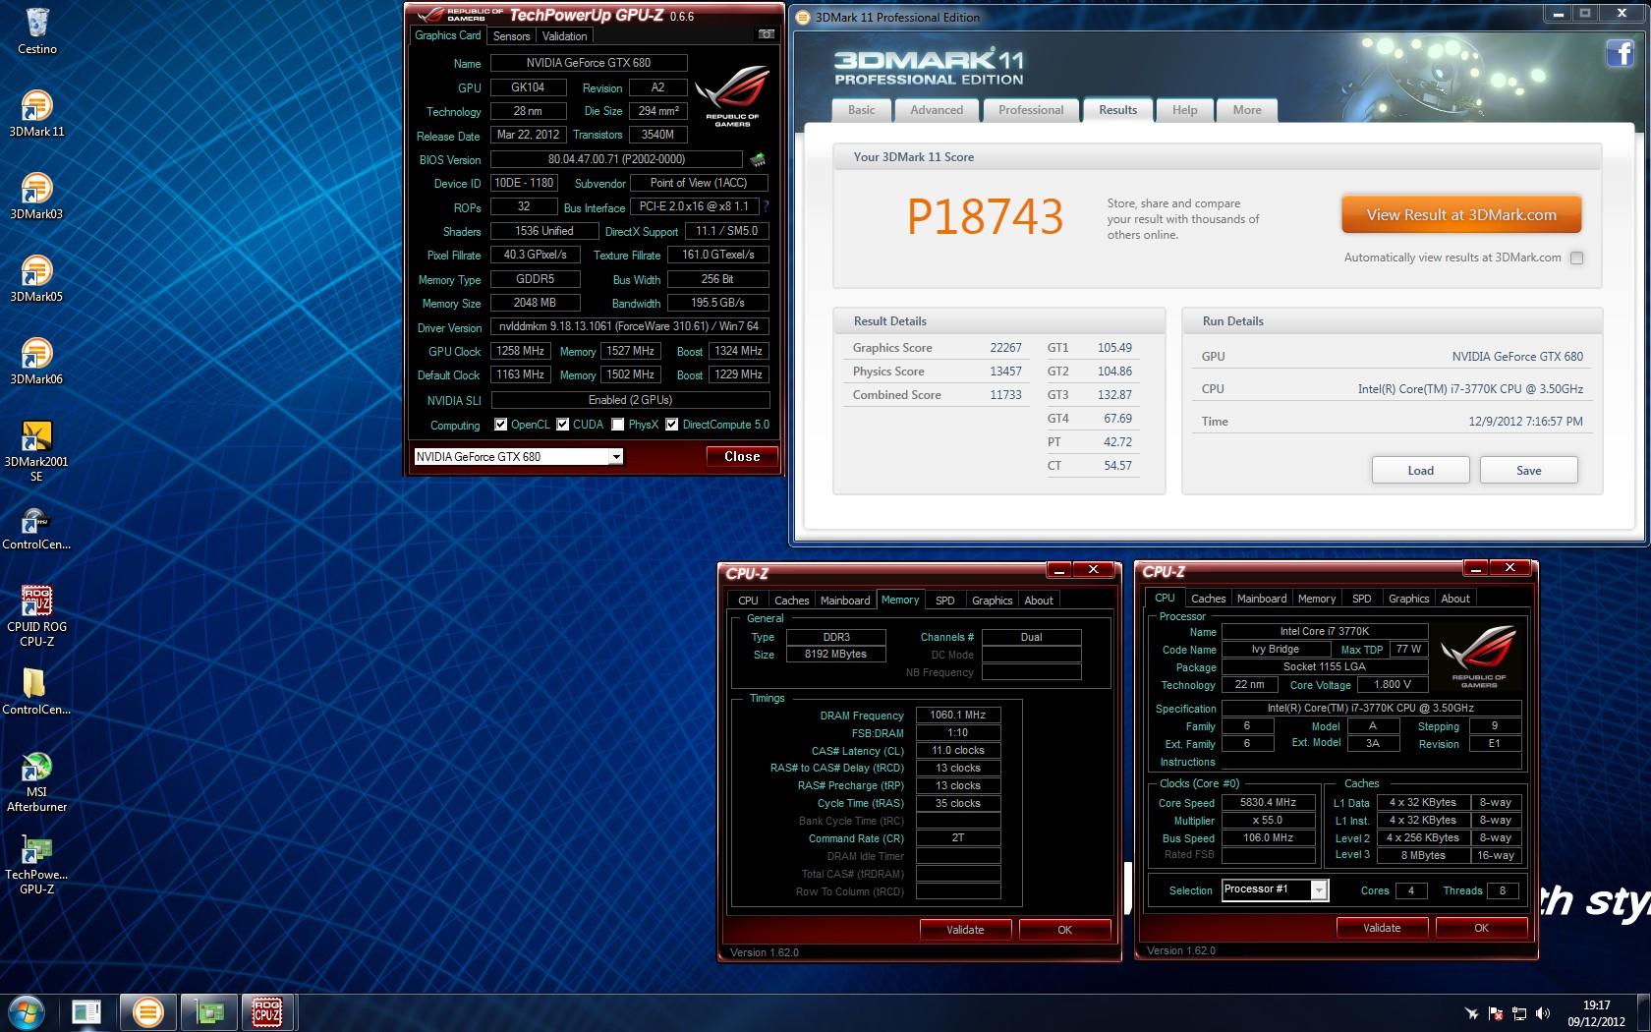This screenshot has width=1651, height=1032.
Task: Open the Caches tab in the CPU-Z processor window
Action: pos(1208,599)
